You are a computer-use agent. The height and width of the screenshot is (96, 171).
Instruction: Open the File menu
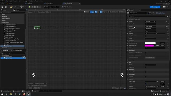(x=7, y=1)
